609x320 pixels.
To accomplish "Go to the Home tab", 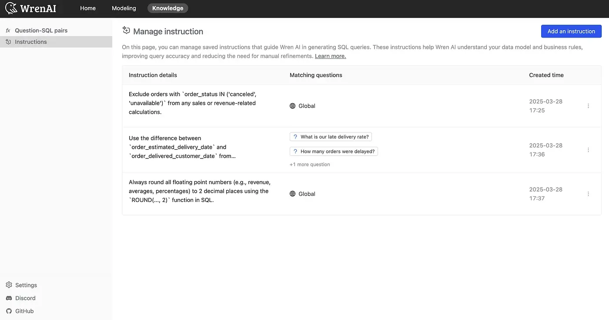I will [x=88, y=8].
